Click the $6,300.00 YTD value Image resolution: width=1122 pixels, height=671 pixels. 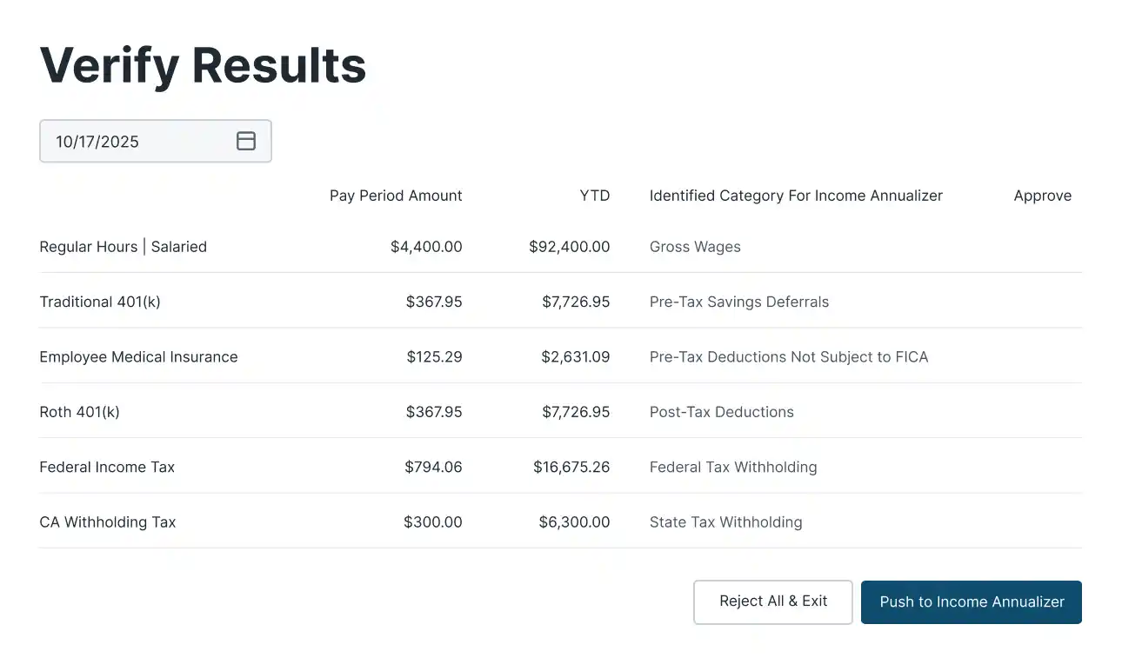tap(574, 522)
